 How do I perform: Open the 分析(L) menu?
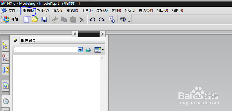[x=130, y=10]
